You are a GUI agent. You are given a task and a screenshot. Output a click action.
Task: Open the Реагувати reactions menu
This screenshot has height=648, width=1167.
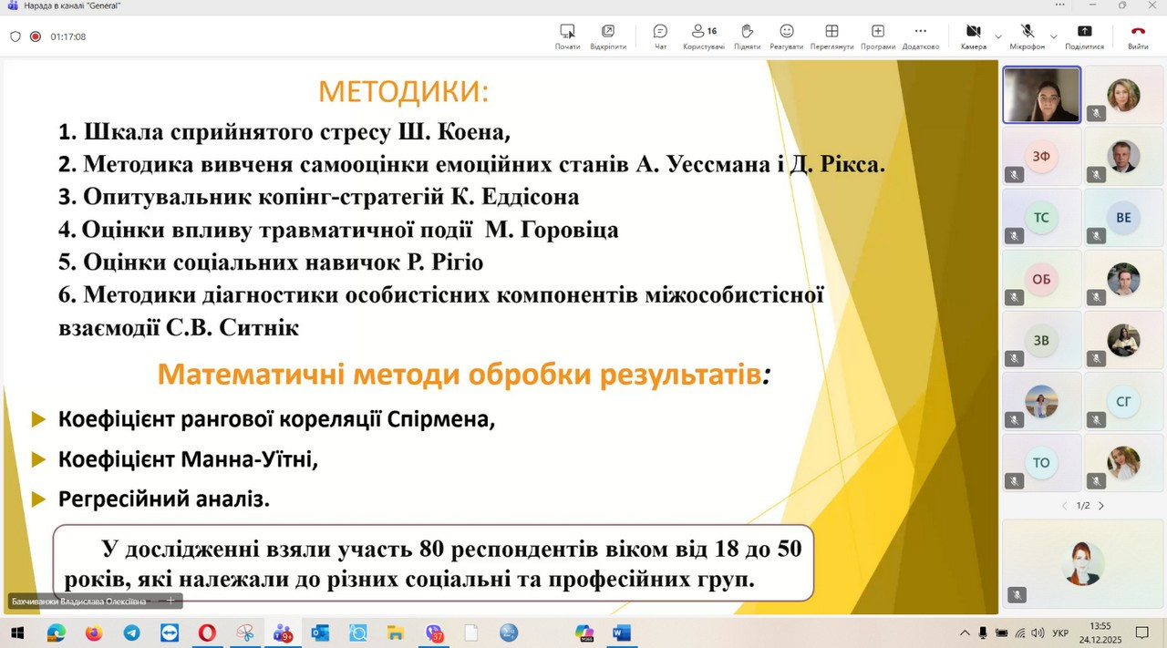[786, 36]
